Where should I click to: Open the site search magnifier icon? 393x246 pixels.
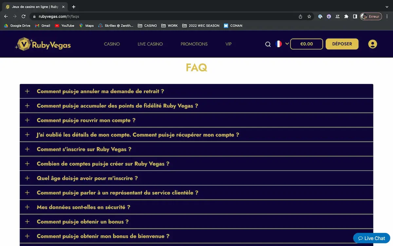click(268, 44)
